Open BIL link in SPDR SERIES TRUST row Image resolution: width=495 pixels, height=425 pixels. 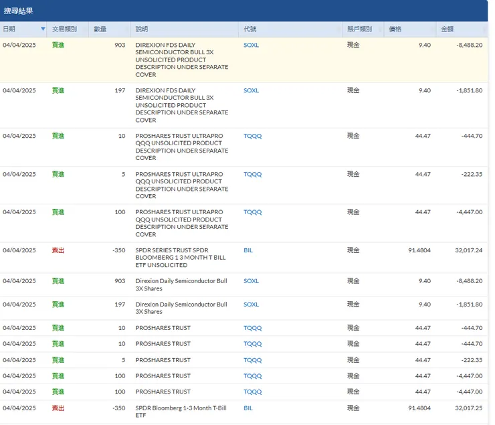pyautogui.click(x=248, y=250)
